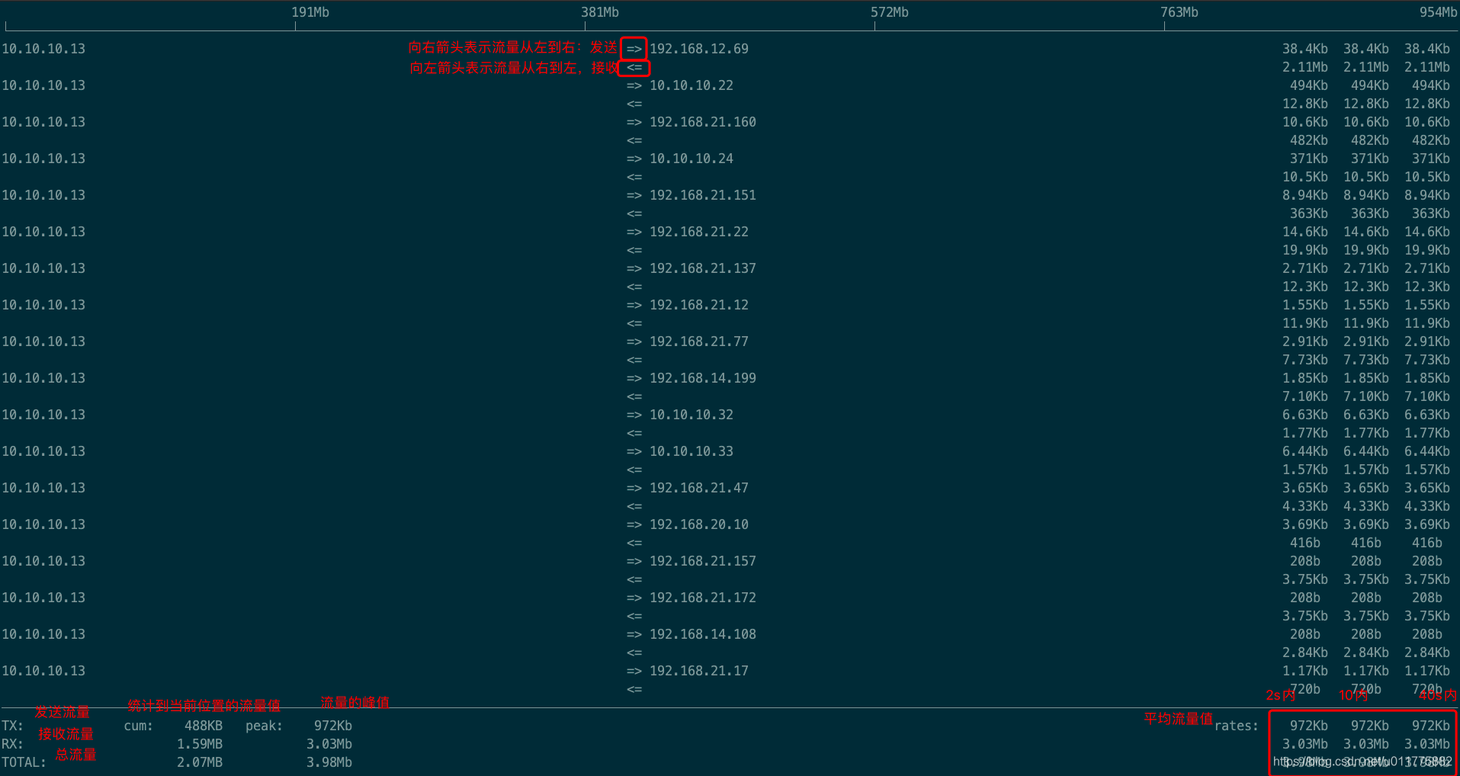
Task: Click the TOTAL: label in the footer
Action: 24,762
